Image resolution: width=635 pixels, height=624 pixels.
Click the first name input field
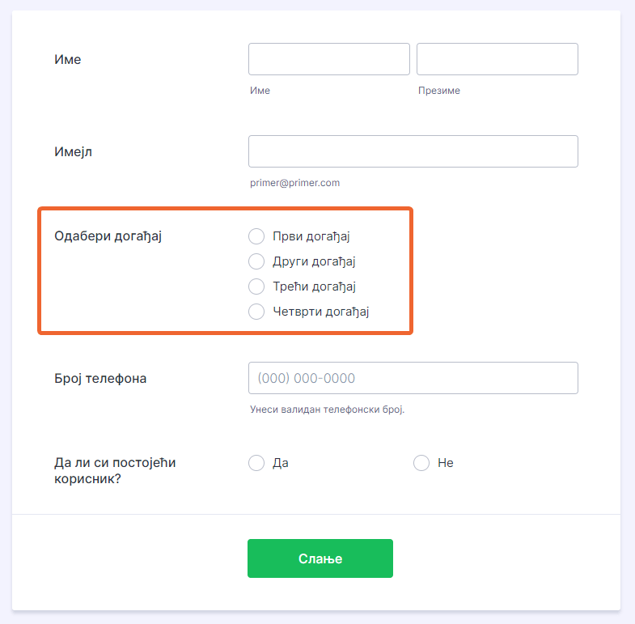coord(328,59)
